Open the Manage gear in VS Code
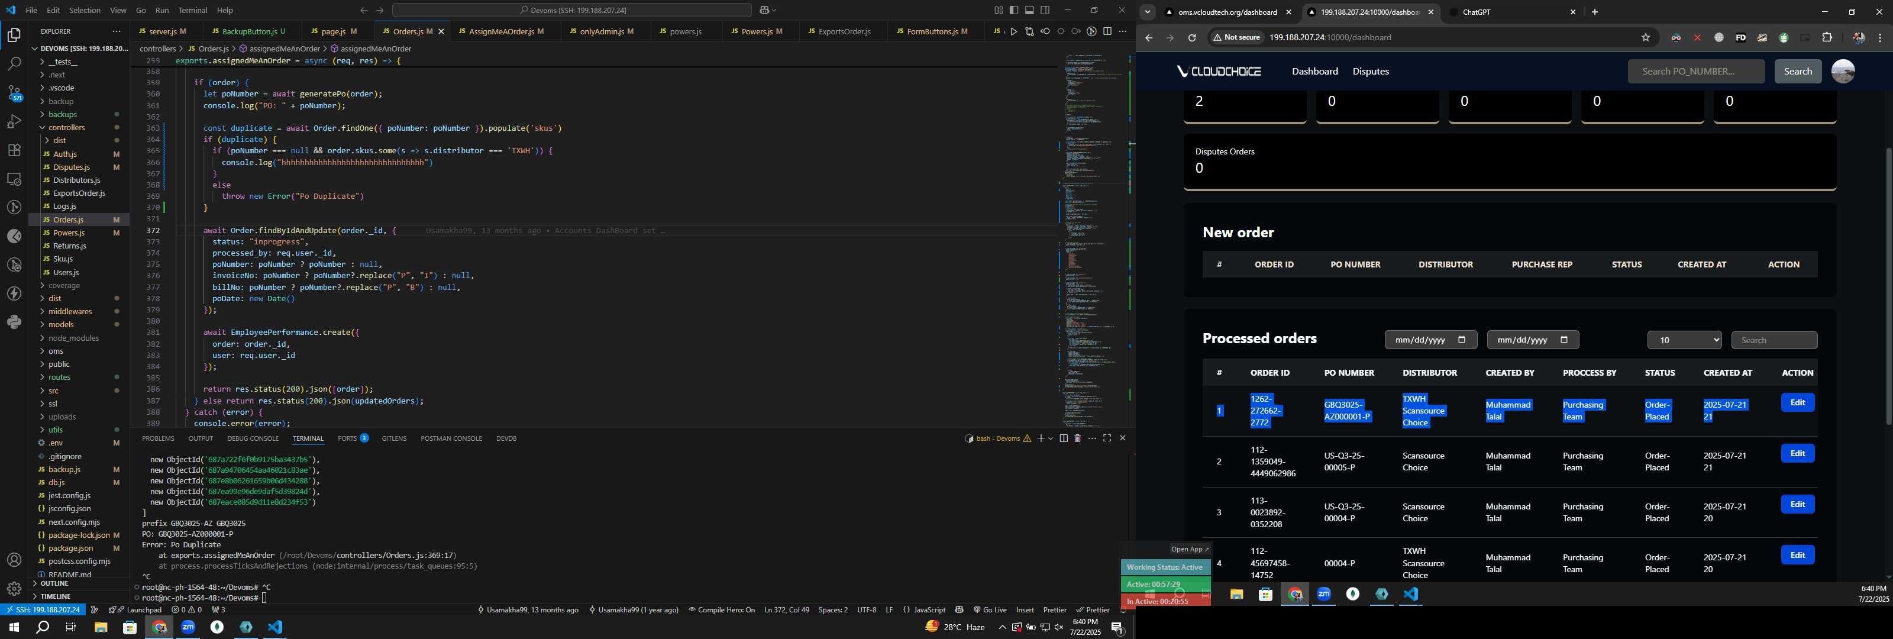 [x=14, y=589]
